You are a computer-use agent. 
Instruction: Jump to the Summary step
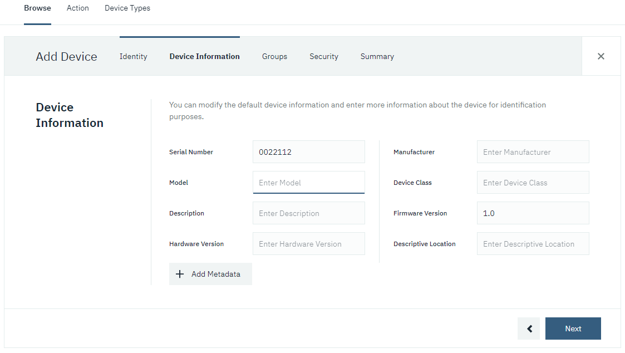[x=377, y=56]
